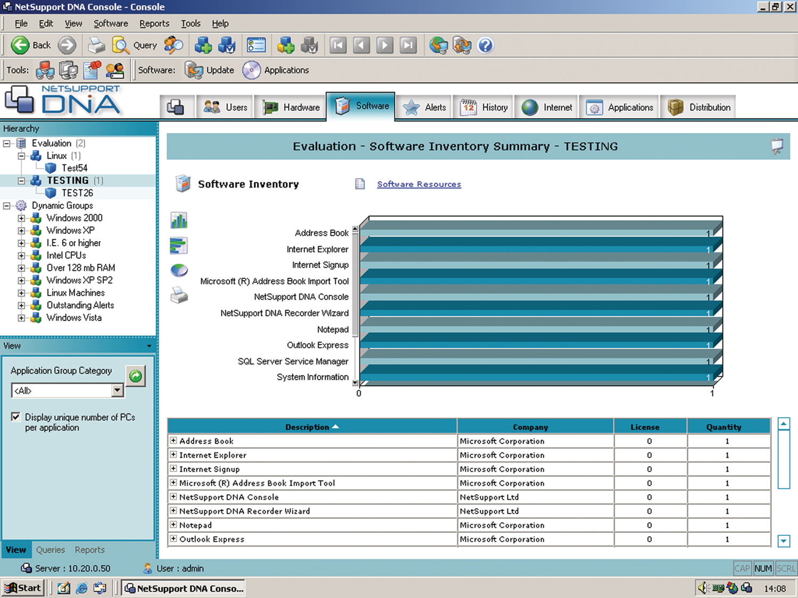Click the green refresh button by Application Group Category
The image size is (798, 598).
[x=136, y=376]
